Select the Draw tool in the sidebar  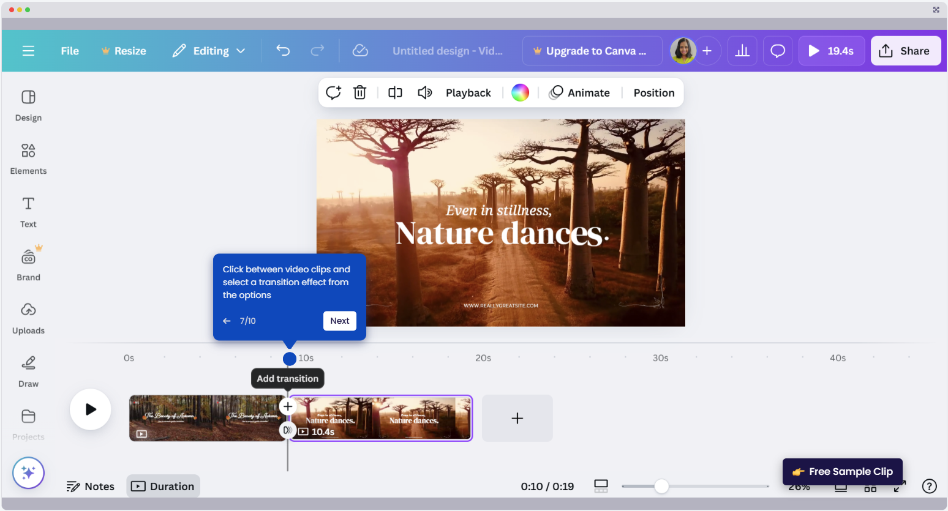point(28,370)
